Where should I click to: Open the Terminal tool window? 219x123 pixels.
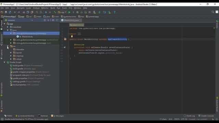(x=43, y=116)
